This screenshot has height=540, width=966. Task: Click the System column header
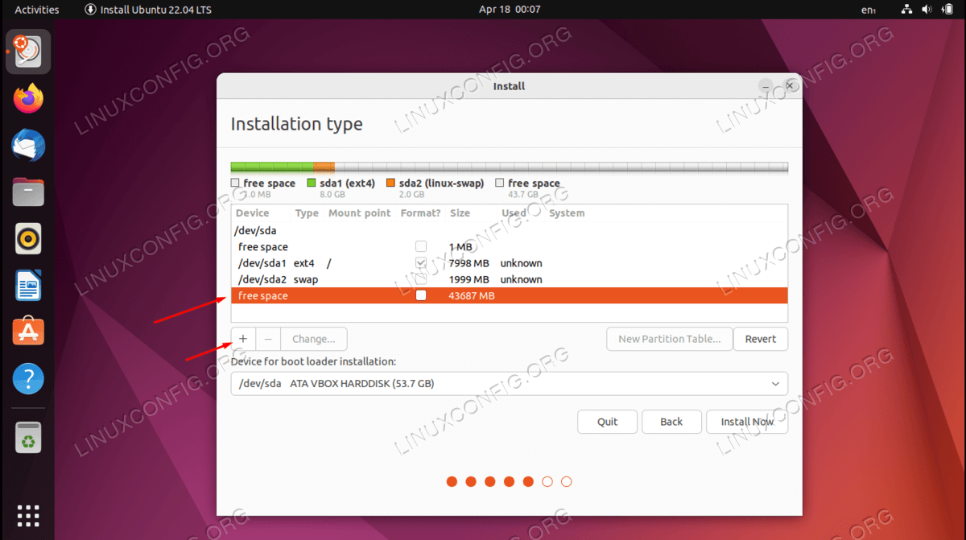tap(567, 213)
